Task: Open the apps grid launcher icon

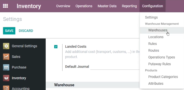Action: pos(5,6)
